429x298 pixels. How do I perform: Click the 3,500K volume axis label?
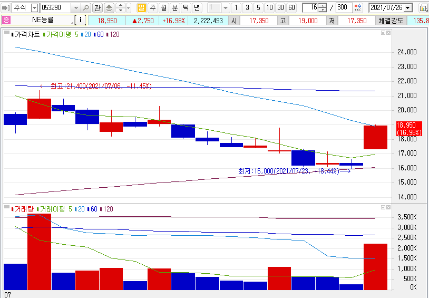tap(407, 217)
